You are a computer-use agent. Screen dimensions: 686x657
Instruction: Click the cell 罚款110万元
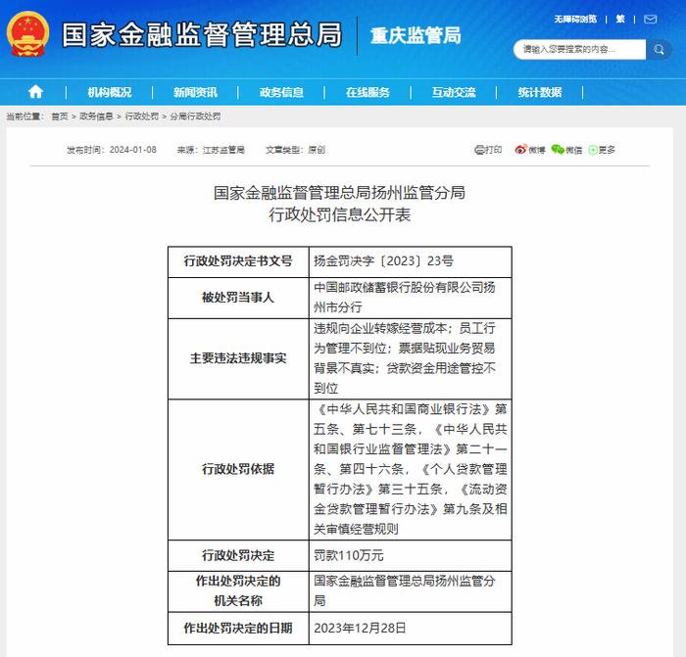[x=411, y=555]
